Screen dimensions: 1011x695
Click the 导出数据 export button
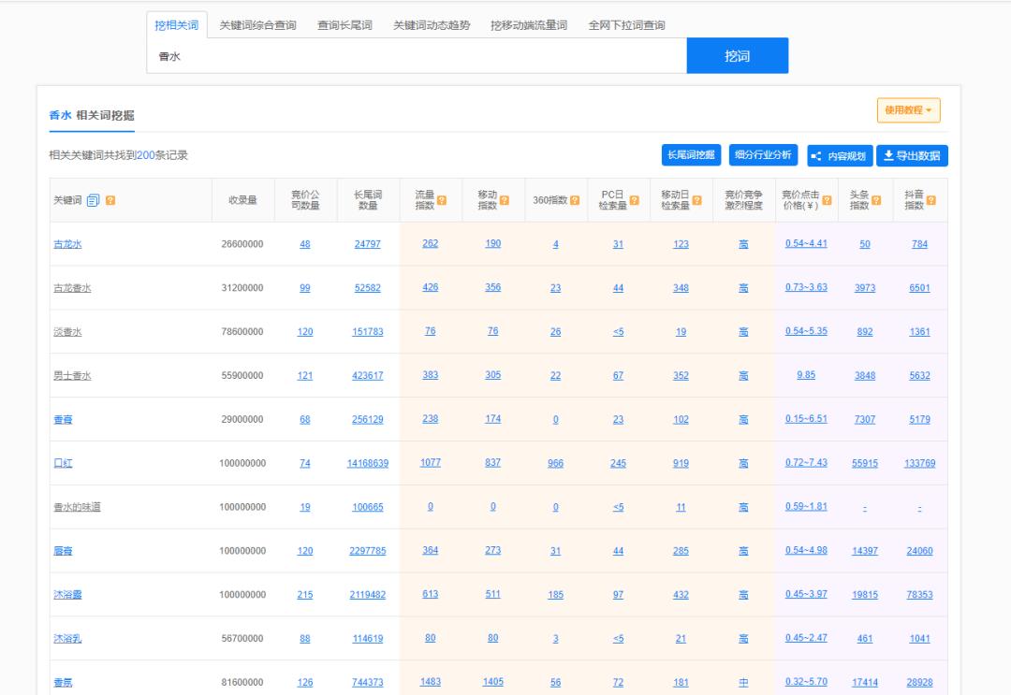(x=912, y=156)
